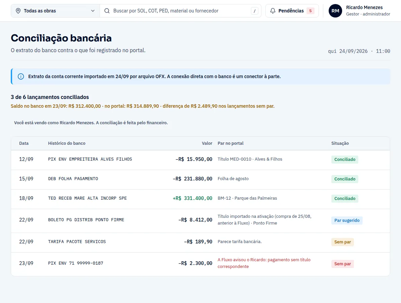
Task: Click value -R$ 15.950,00
Action: [194, 159]
